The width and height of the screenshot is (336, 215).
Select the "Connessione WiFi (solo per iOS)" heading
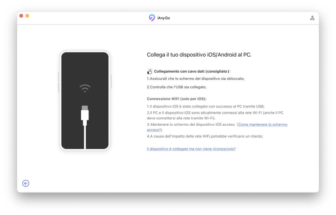[x=176, y=99]
